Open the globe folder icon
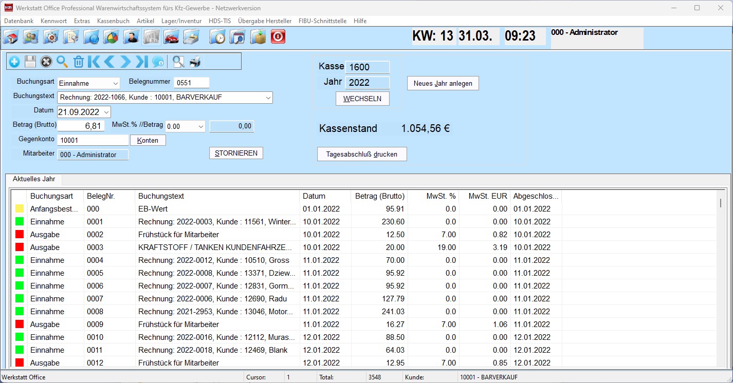The height and width of the screenshot is (383, 733). [x=91, y=37]
